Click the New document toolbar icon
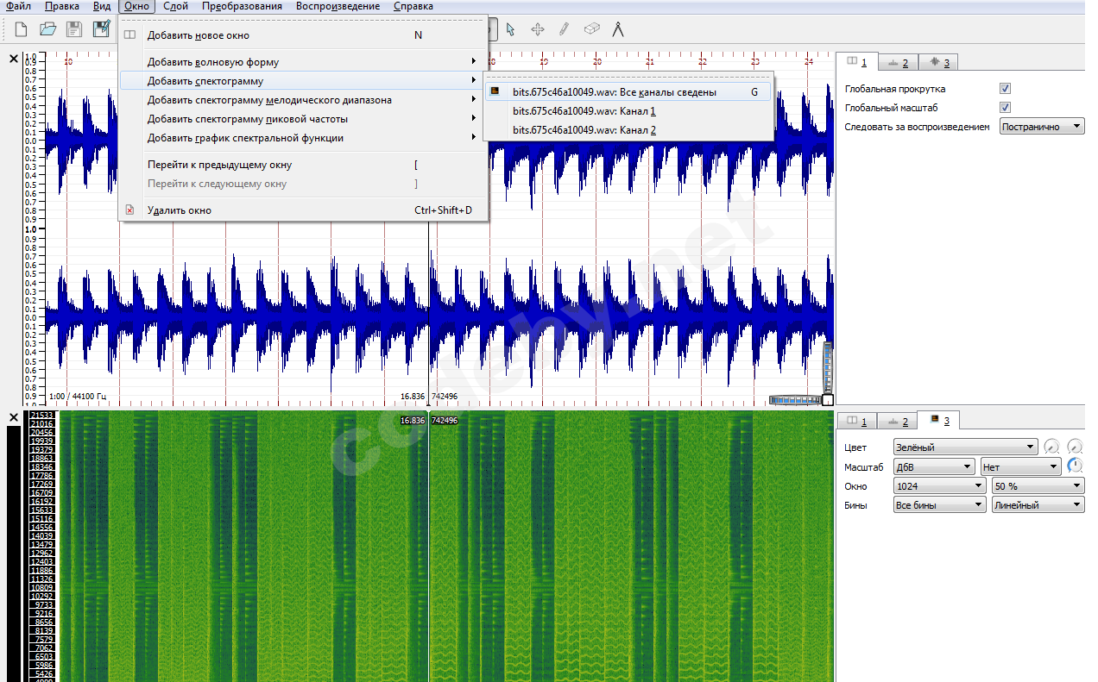Screen dimensions: 1098x682 tap(21, 29)
